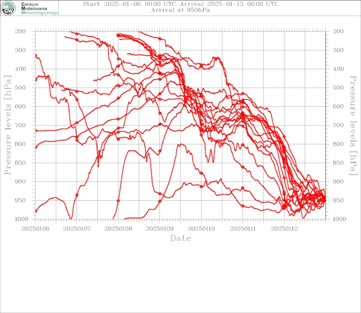Image resolution: width=361 pixels, height=313 pixels.
Task: Click the right axis 300 label
Action: pos(338,50)
